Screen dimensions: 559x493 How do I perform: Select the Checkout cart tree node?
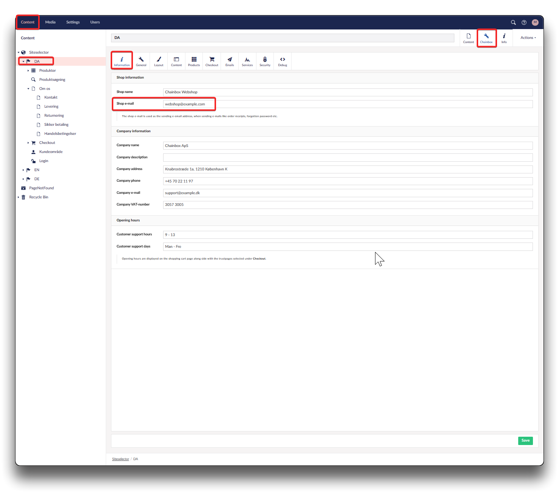click(47, 143)
